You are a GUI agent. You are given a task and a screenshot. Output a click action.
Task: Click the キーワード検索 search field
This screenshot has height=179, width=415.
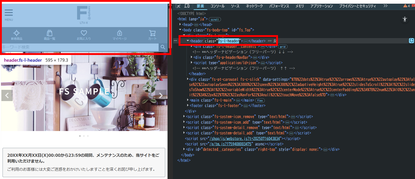pyautogui.click(x=80, y=47)
